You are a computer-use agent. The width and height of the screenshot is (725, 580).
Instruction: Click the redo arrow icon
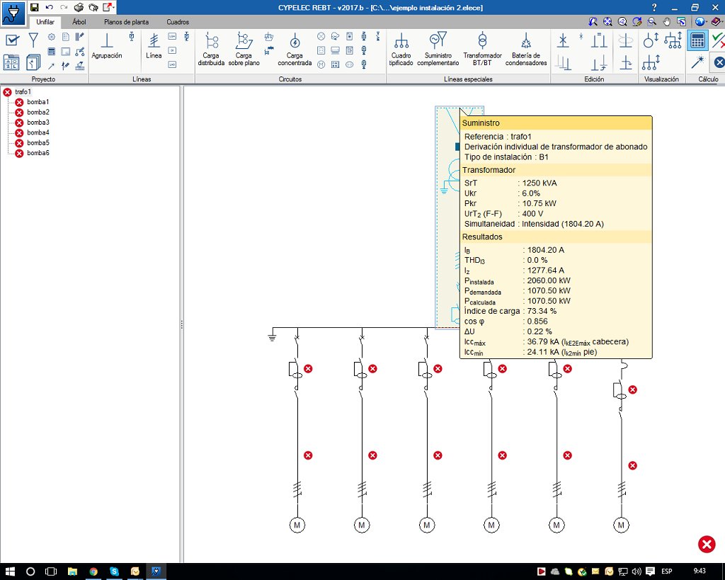coord(64,7)
